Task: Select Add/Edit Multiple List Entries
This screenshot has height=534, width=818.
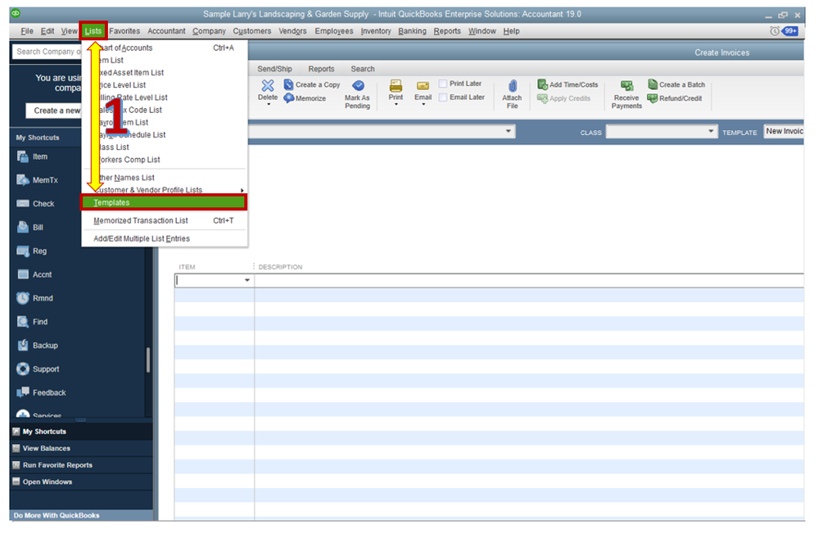Action: pyautogui.click(x=164, y=238)
